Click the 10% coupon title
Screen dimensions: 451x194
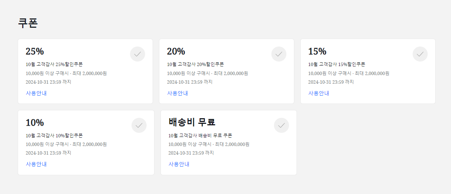click(x=35, y=123)
